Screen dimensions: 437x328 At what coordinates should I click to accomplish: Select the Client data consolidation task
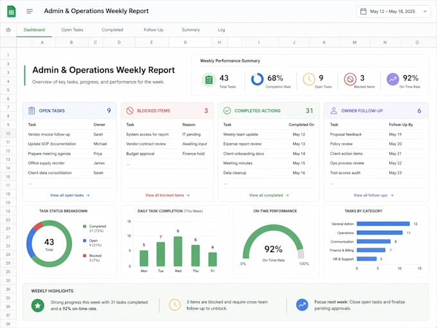(50, 173)
